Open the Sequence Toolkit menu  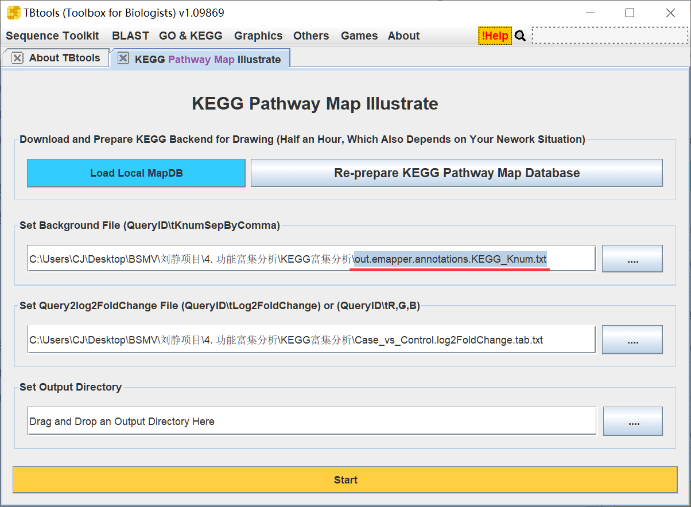click(52, 36)
